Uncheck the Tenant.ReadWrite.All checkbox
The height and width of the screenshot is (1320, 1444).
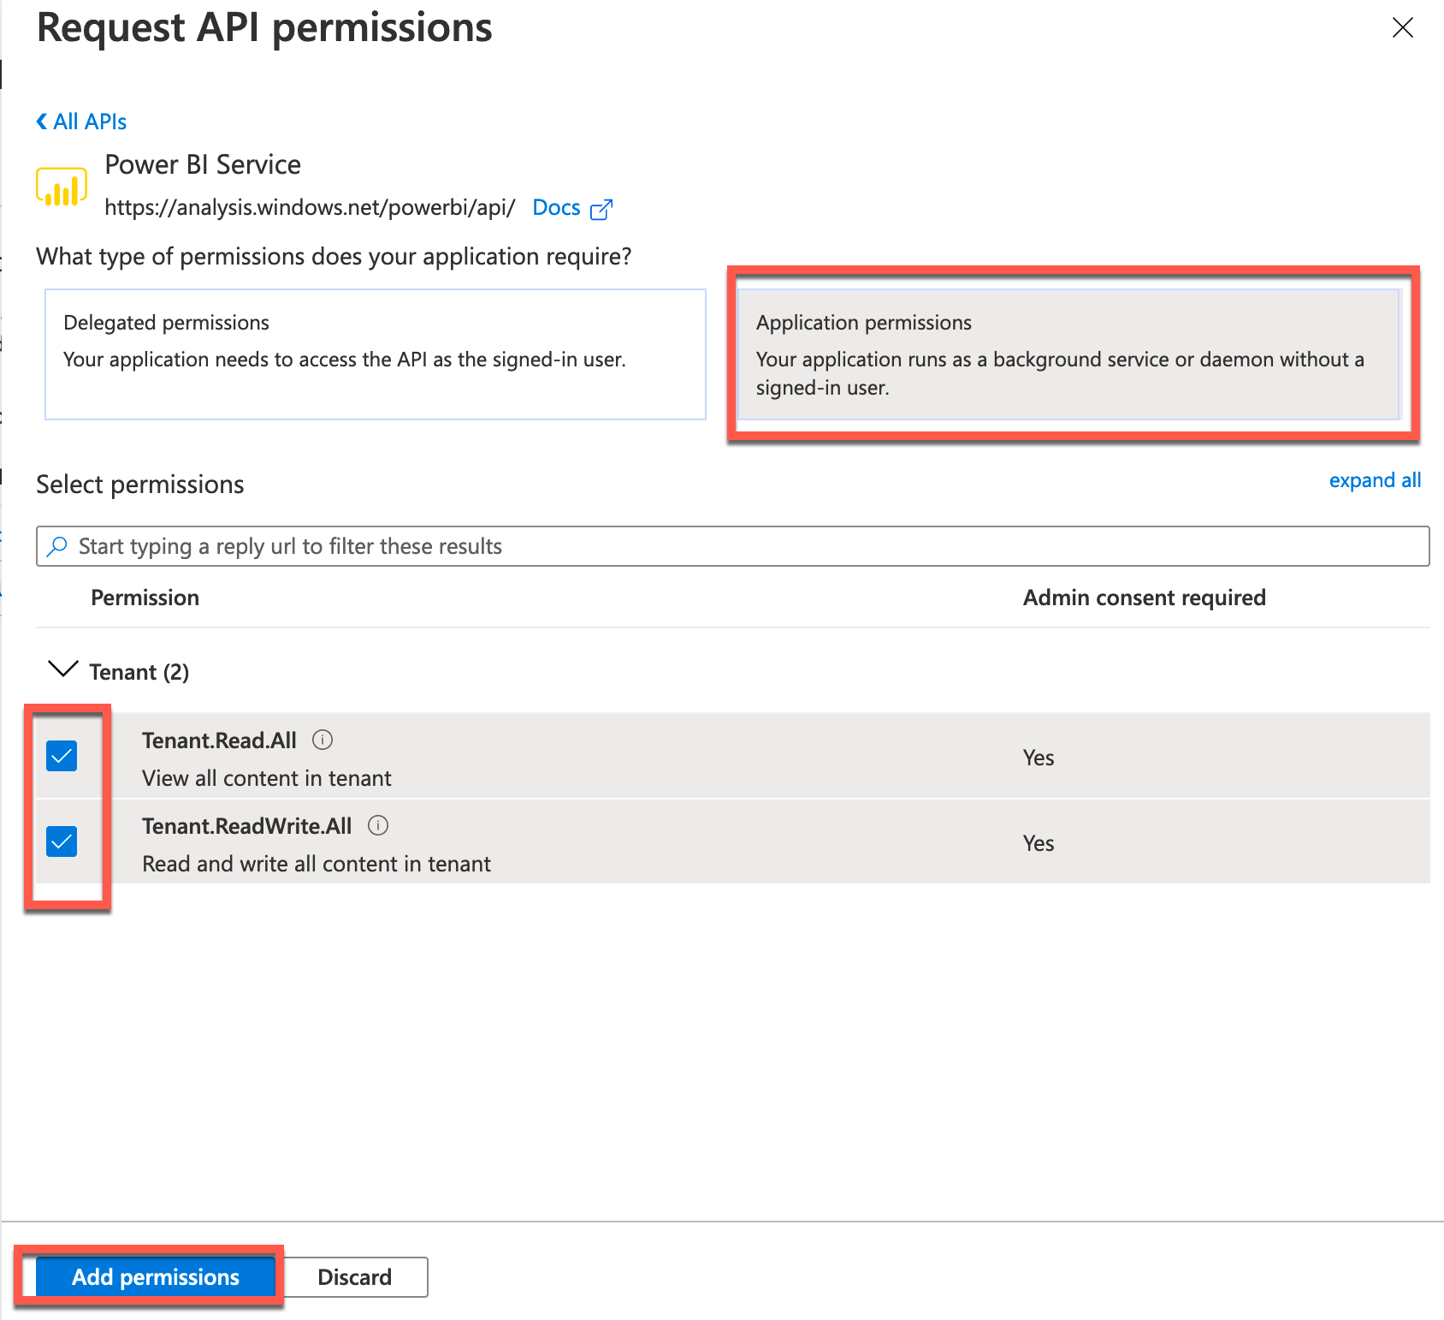(x=62, y=841)
